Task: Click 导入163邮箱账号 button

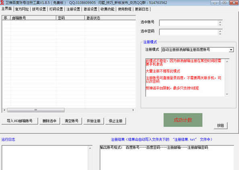Action: (x=20, y=121)
